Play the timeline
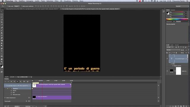190x107 pixels. (x=11, y=81)
